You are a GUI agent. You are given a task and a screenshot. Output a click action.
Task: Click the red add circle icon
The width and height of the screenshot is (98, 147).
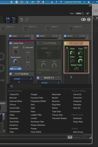4,131
